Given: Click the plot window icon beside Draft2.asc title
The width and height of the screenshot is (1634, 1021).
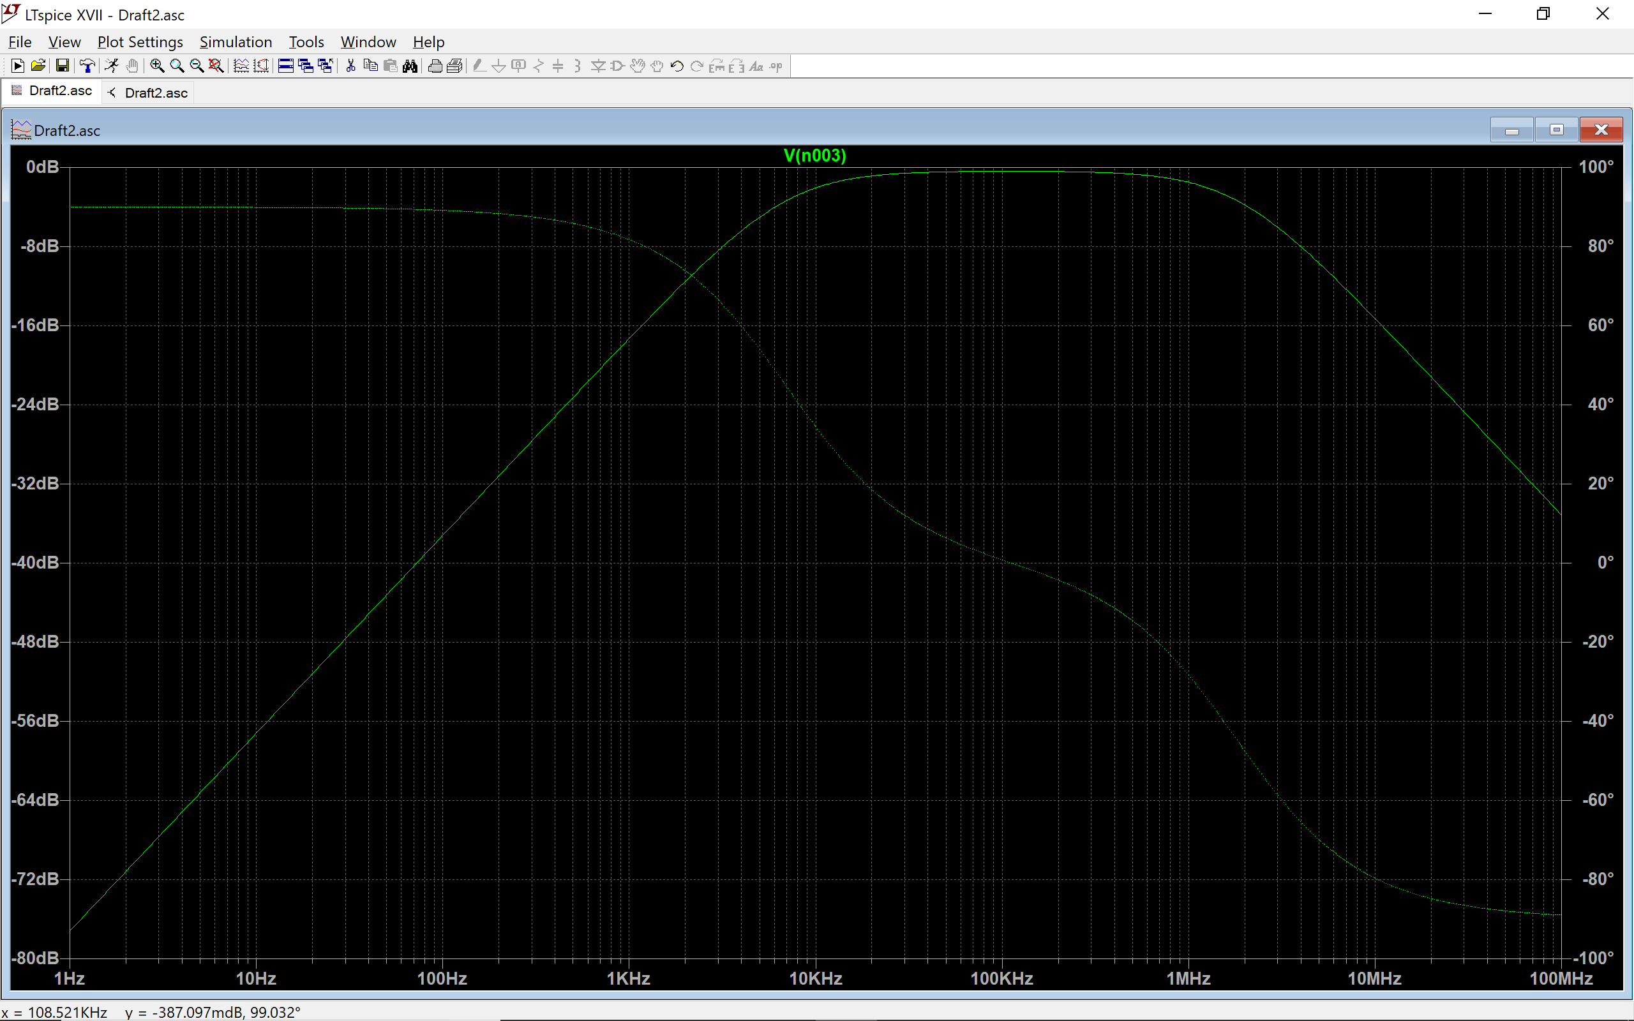Looking at the screenshot, I should click(21, 130).
